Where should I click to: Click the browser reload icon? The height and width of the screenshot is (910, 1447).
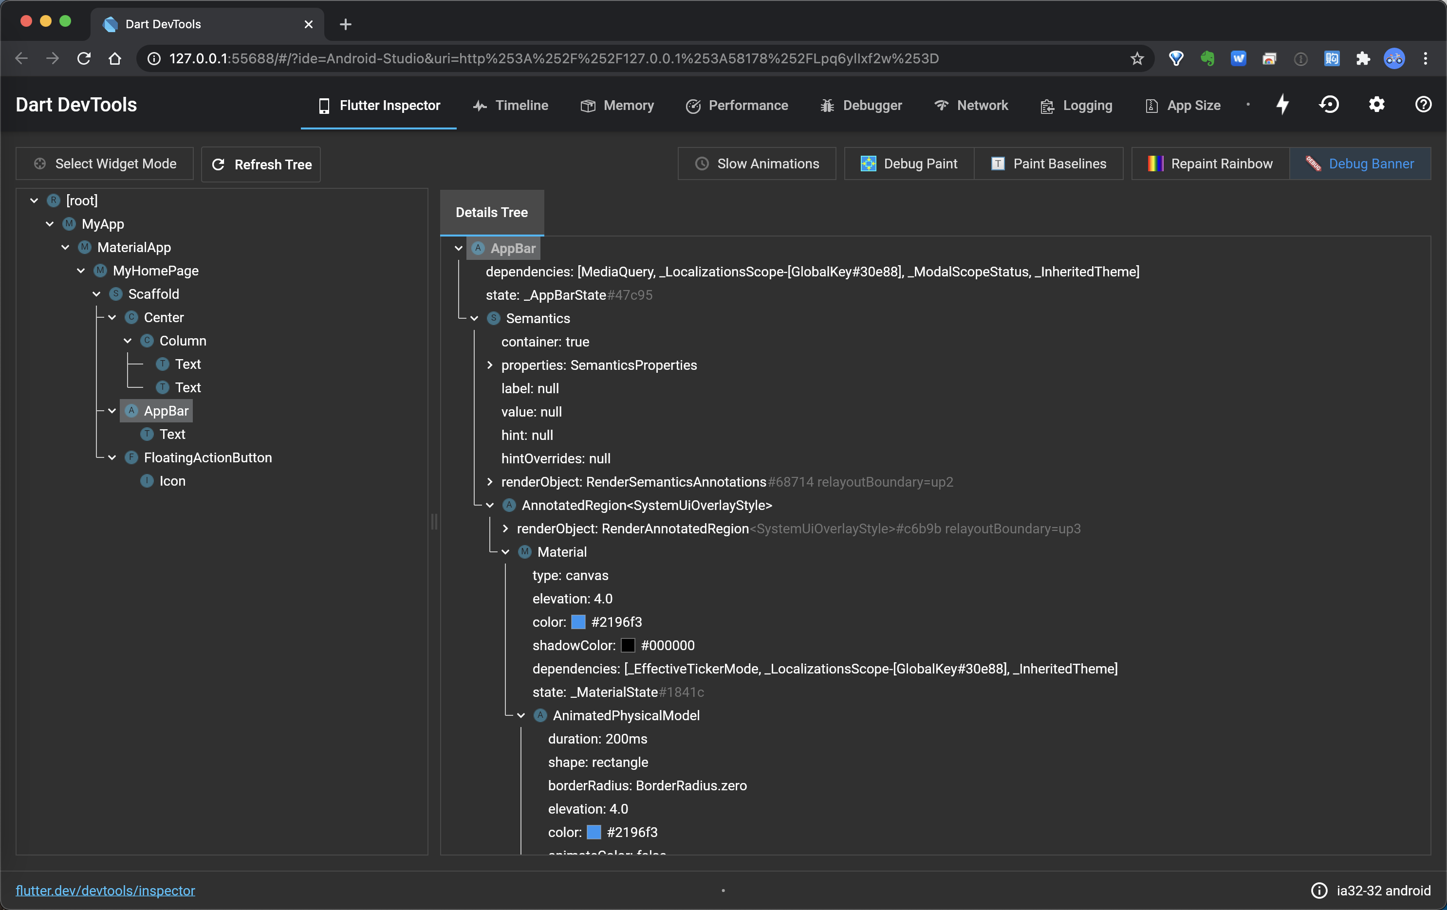point(84,58)
